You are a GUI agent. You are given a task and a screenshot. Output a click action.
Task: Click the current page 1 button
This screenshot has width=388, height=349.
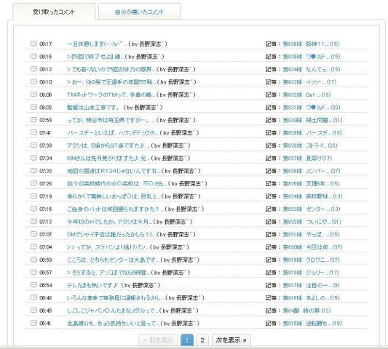tap(187, 340)
